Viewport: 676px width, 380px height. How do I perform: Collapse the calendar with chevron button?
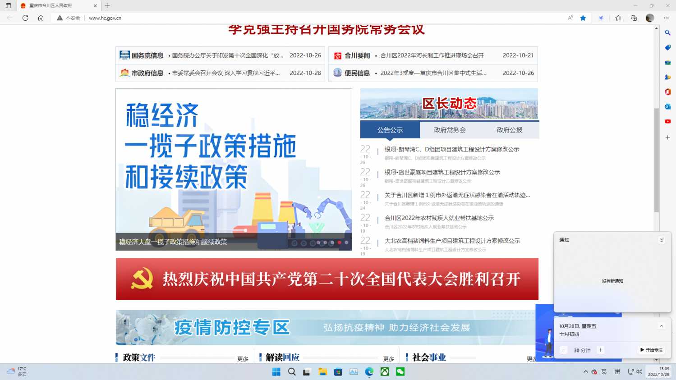tap(661, 326)
